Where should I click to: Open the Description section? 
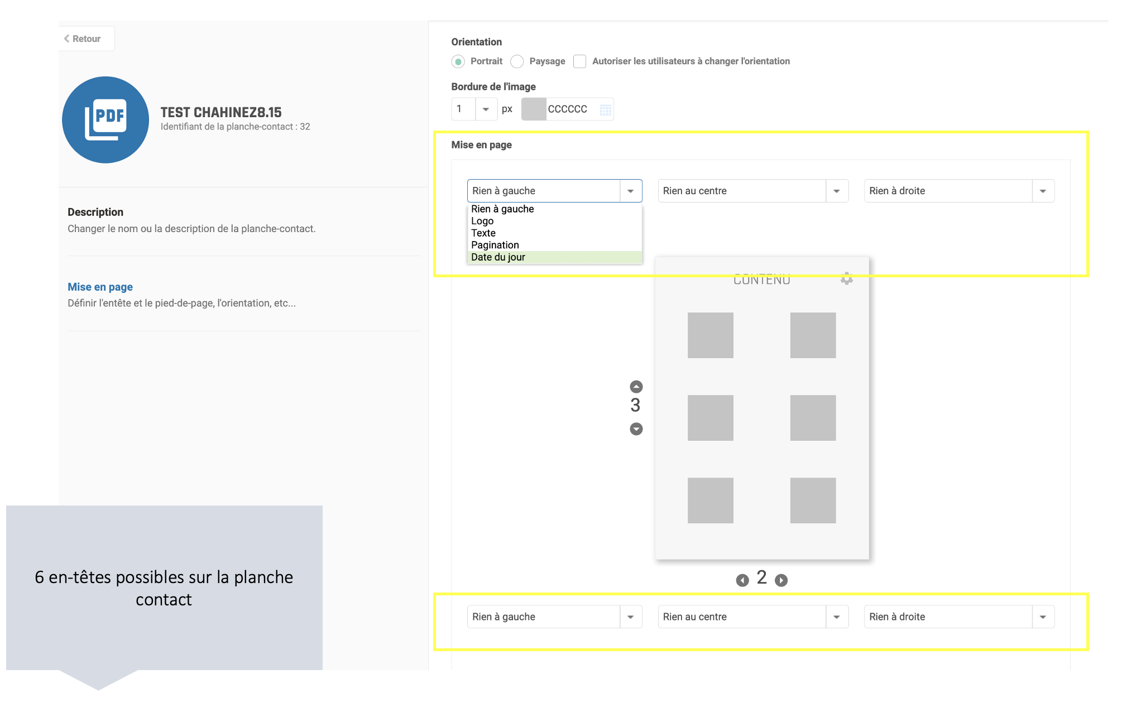click(x=95, y=212)
